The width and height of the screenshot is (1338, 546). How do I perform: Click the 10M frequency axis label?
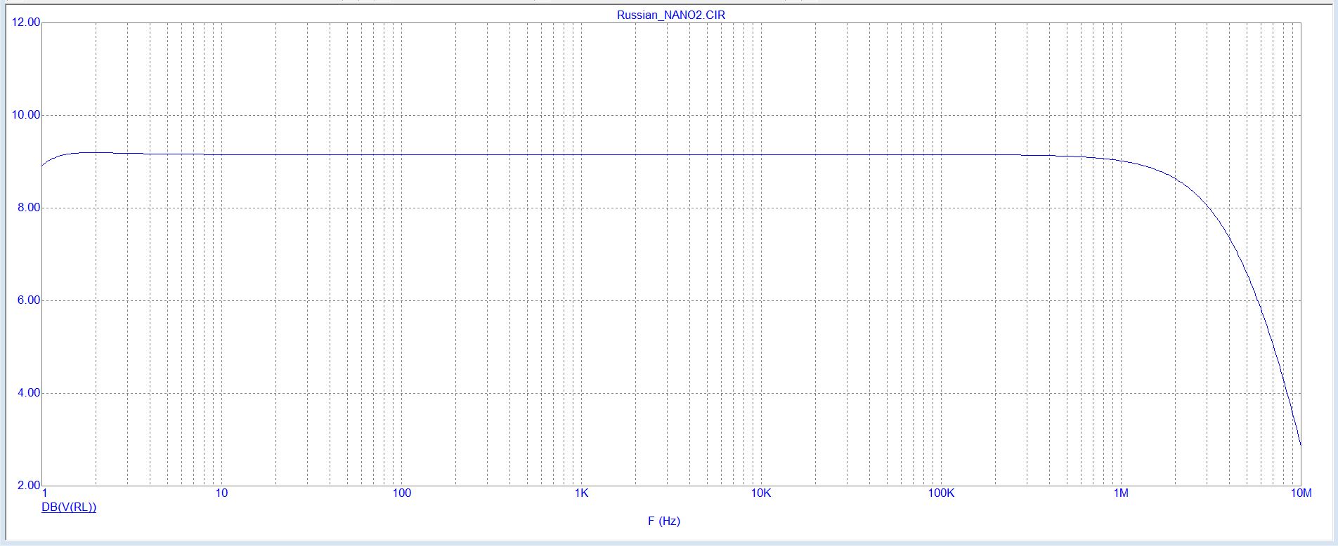1301,493
